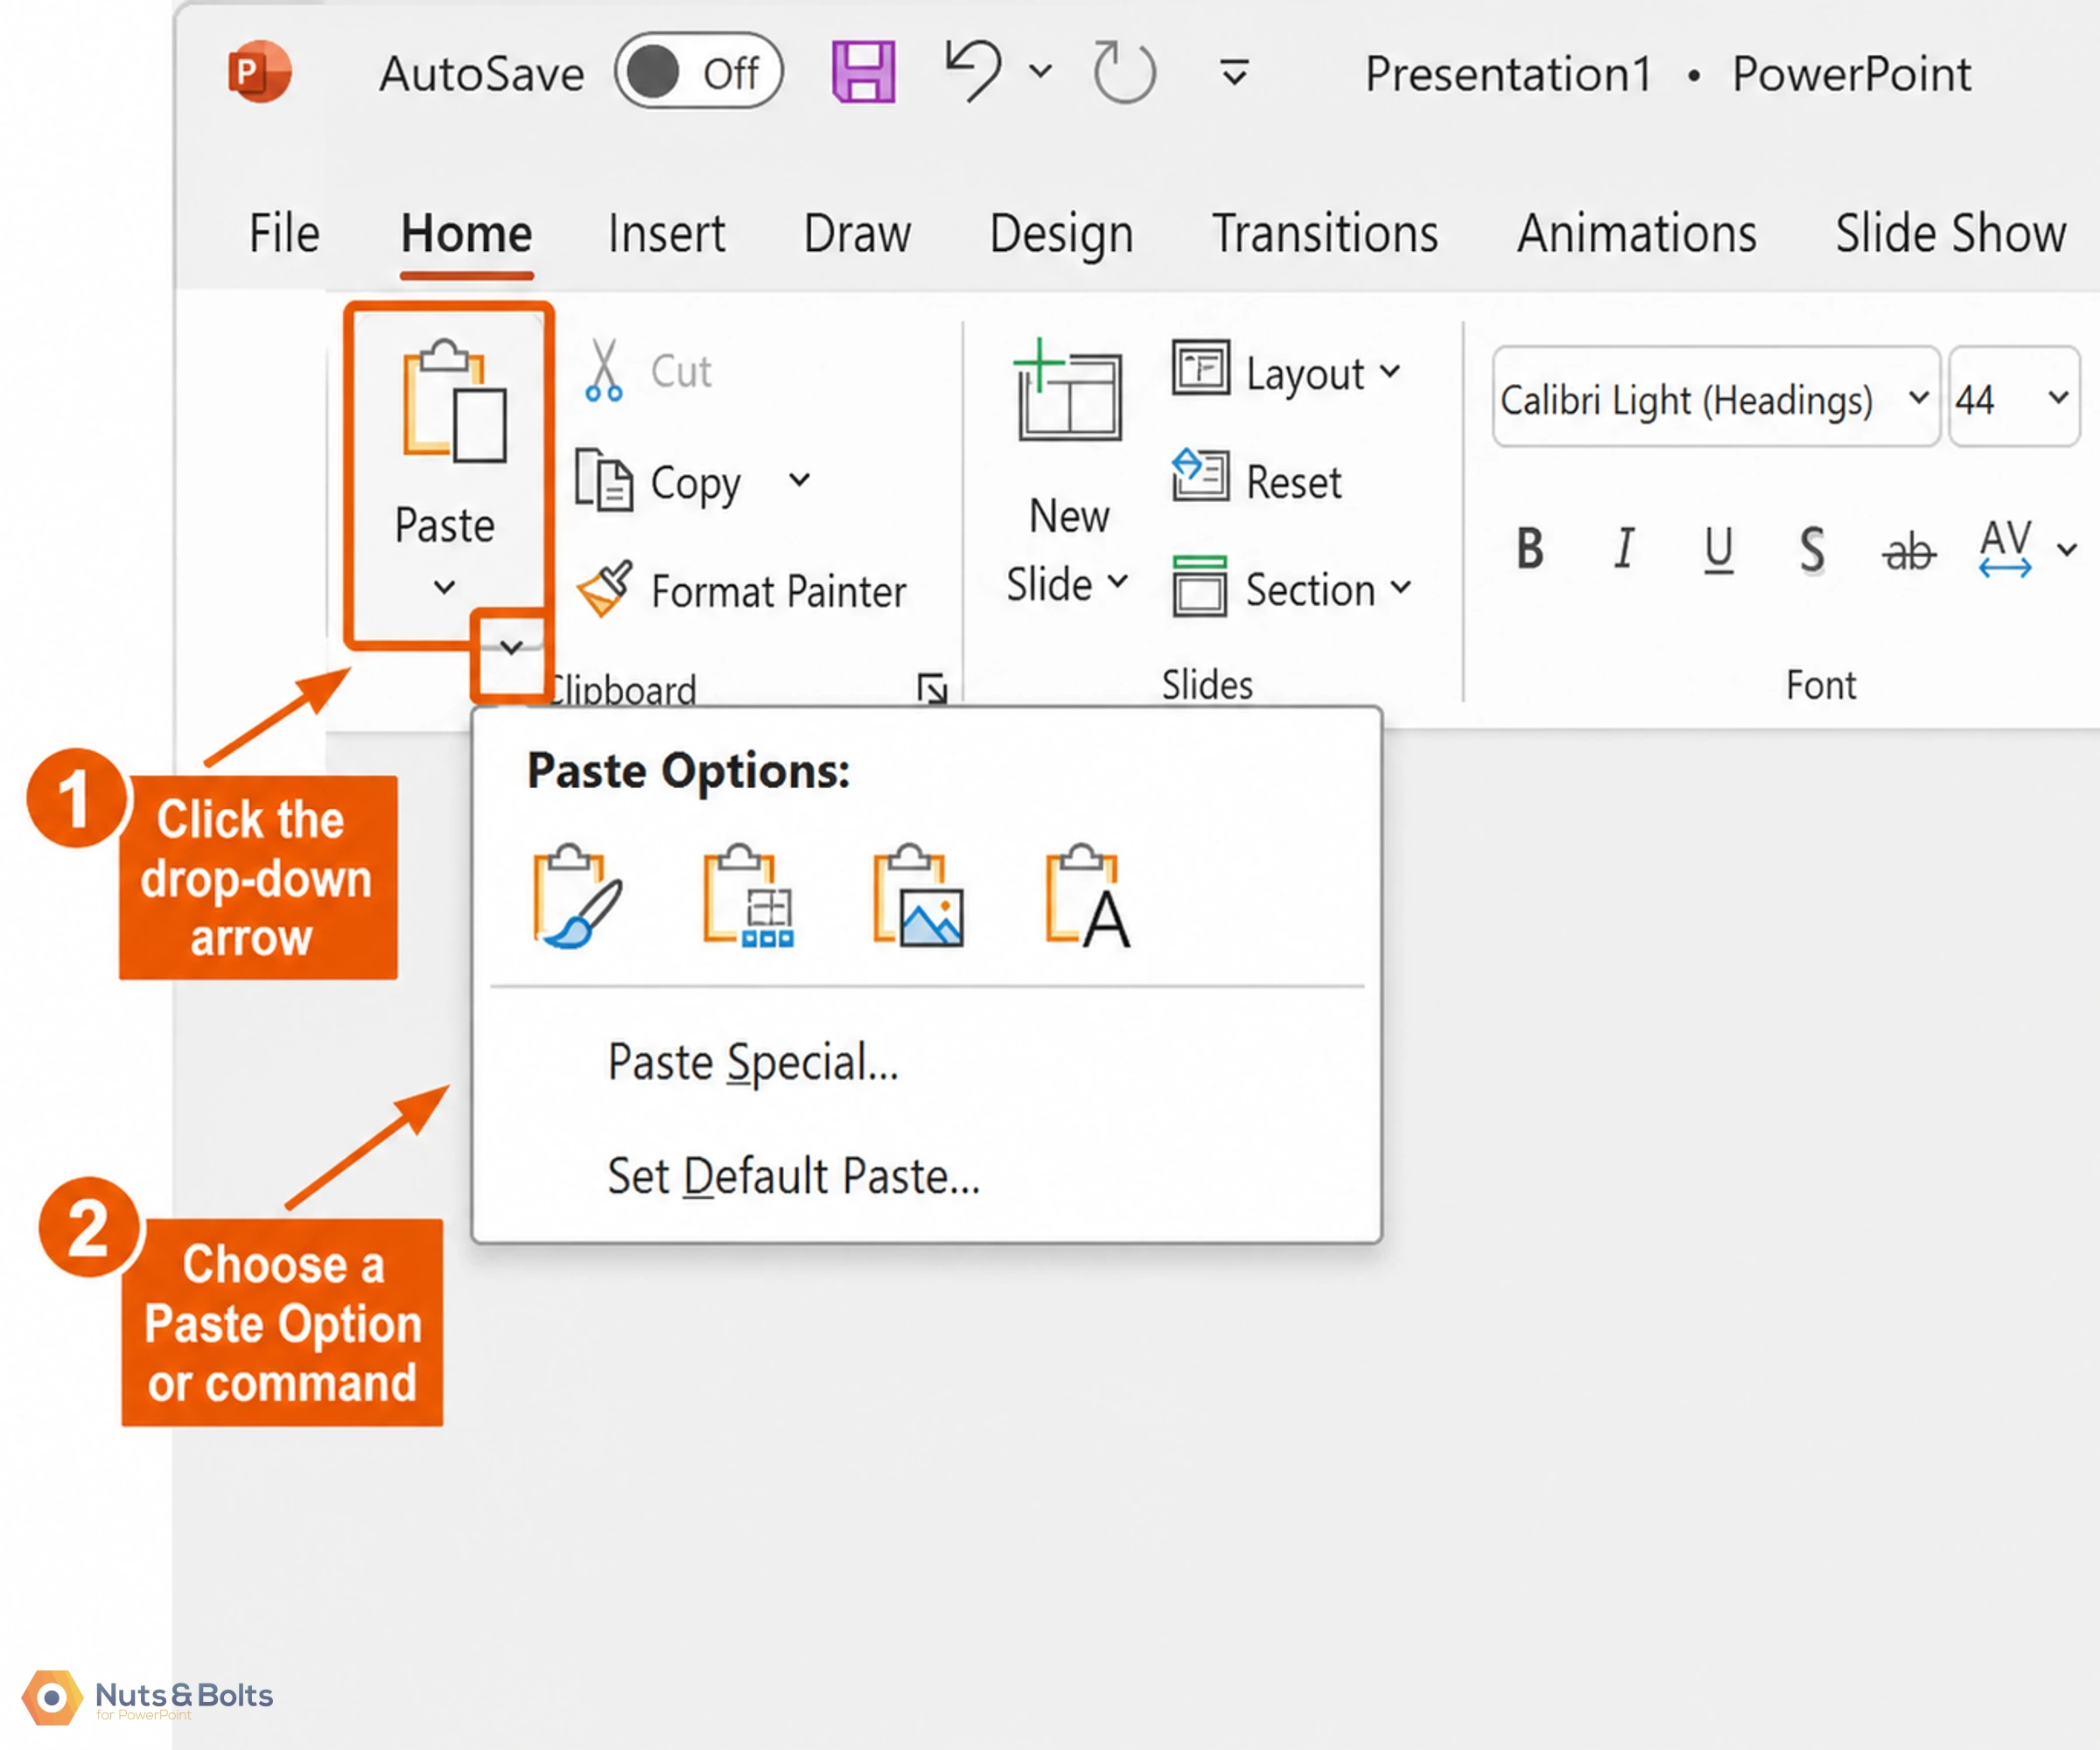Open the File tab
Image resolution: width=2100 pixels, height=1750 pixels.
[x=284, y=234]
